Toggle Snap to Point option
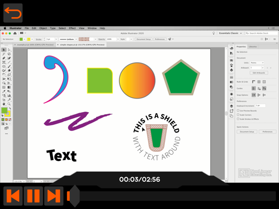Image resolution: width=279 pixels, height=209 pixels. (x=254, y=95)
